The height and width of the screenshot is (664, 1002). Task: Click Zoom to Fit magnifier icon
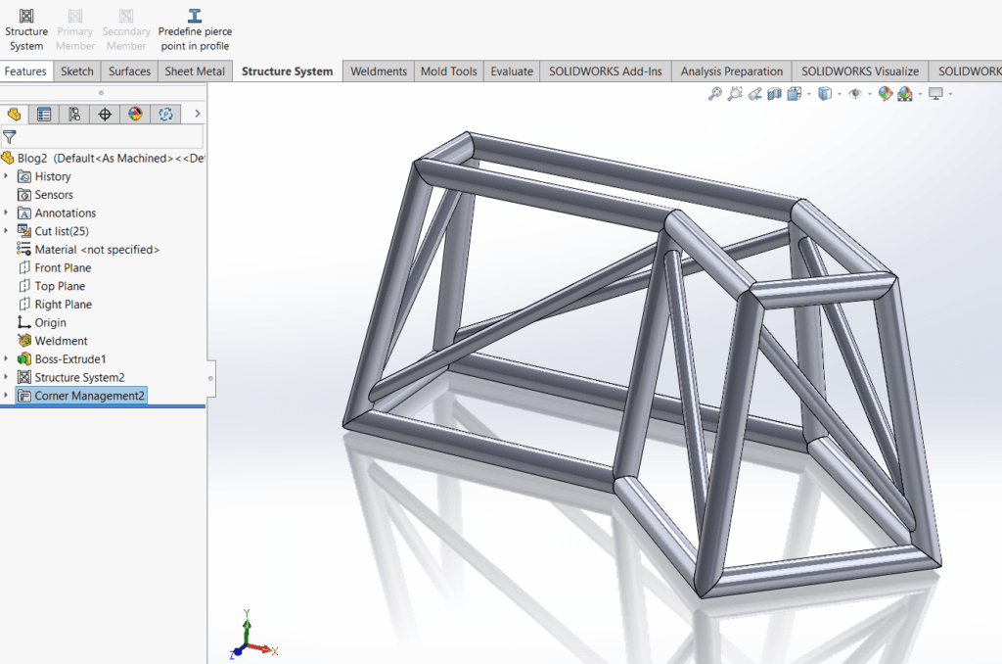click(x=715, y=94)
